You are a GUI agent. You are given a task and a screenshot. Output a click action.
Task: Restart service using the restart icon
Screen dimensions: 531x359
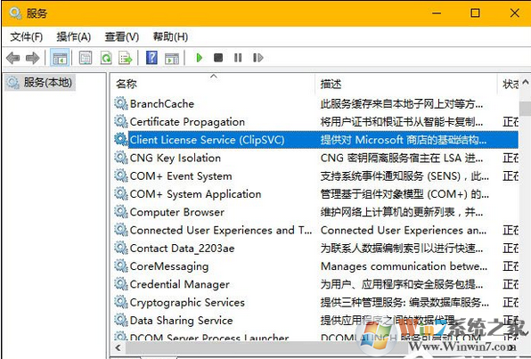pos(257,58)
